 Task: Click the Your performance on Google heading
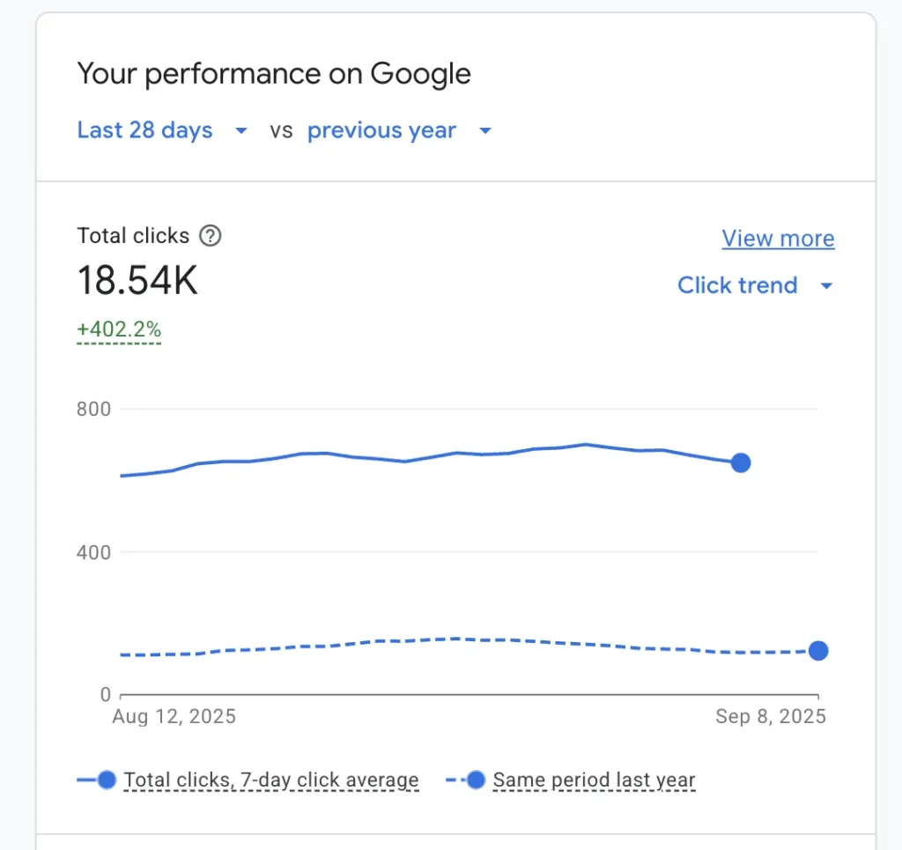(x=274, y=74)
